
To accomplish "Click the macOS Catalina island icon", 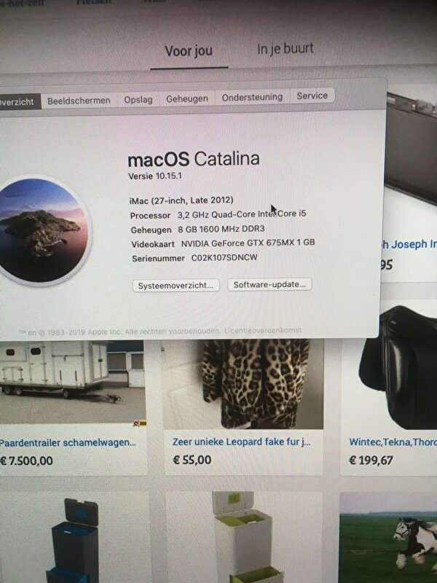I will tap(42, 230).
